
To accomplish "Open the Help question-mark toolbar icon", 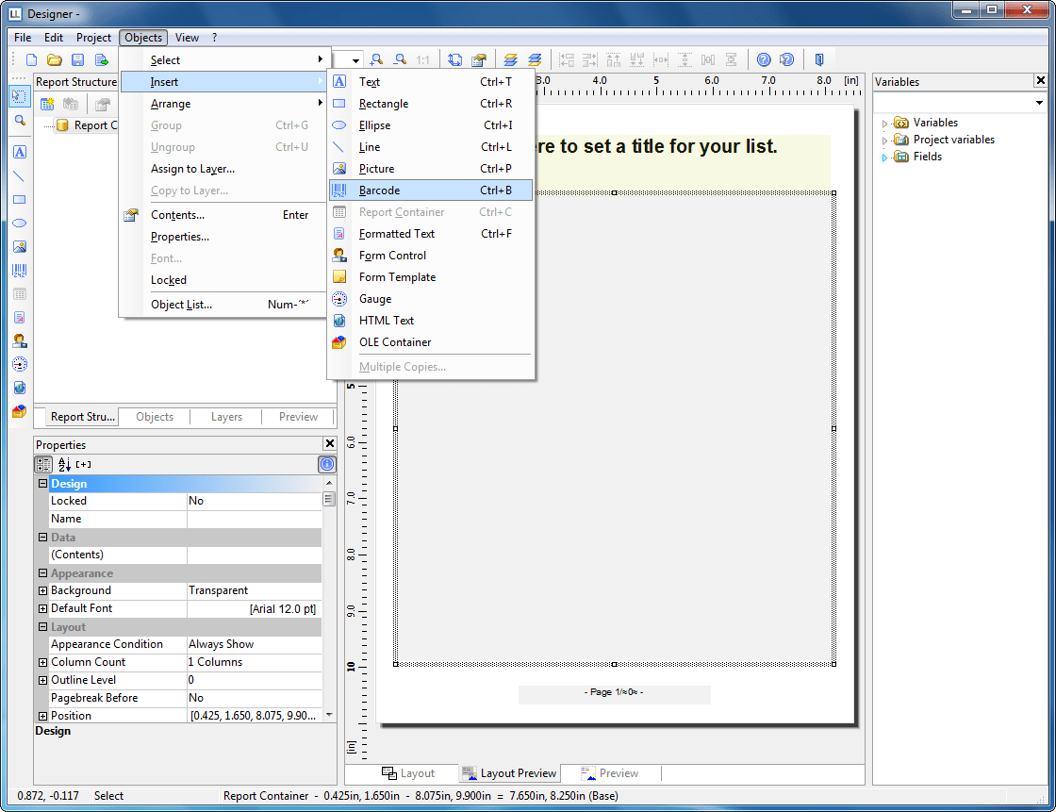I will click(763, 58).
